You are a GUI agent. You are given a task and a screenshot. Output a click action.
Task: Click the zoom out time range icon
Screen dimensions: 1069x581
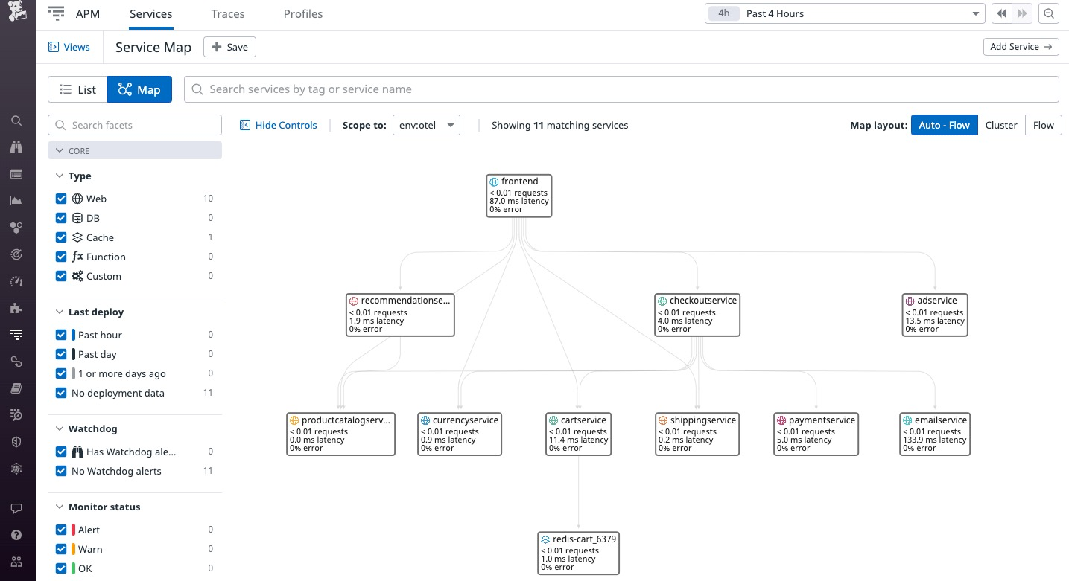(x=1049, y=13)
